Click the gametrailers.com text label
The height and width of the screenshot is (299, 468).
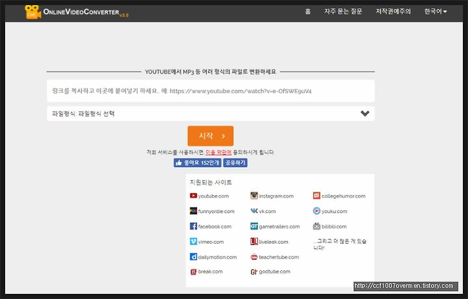tap(279, 226)
